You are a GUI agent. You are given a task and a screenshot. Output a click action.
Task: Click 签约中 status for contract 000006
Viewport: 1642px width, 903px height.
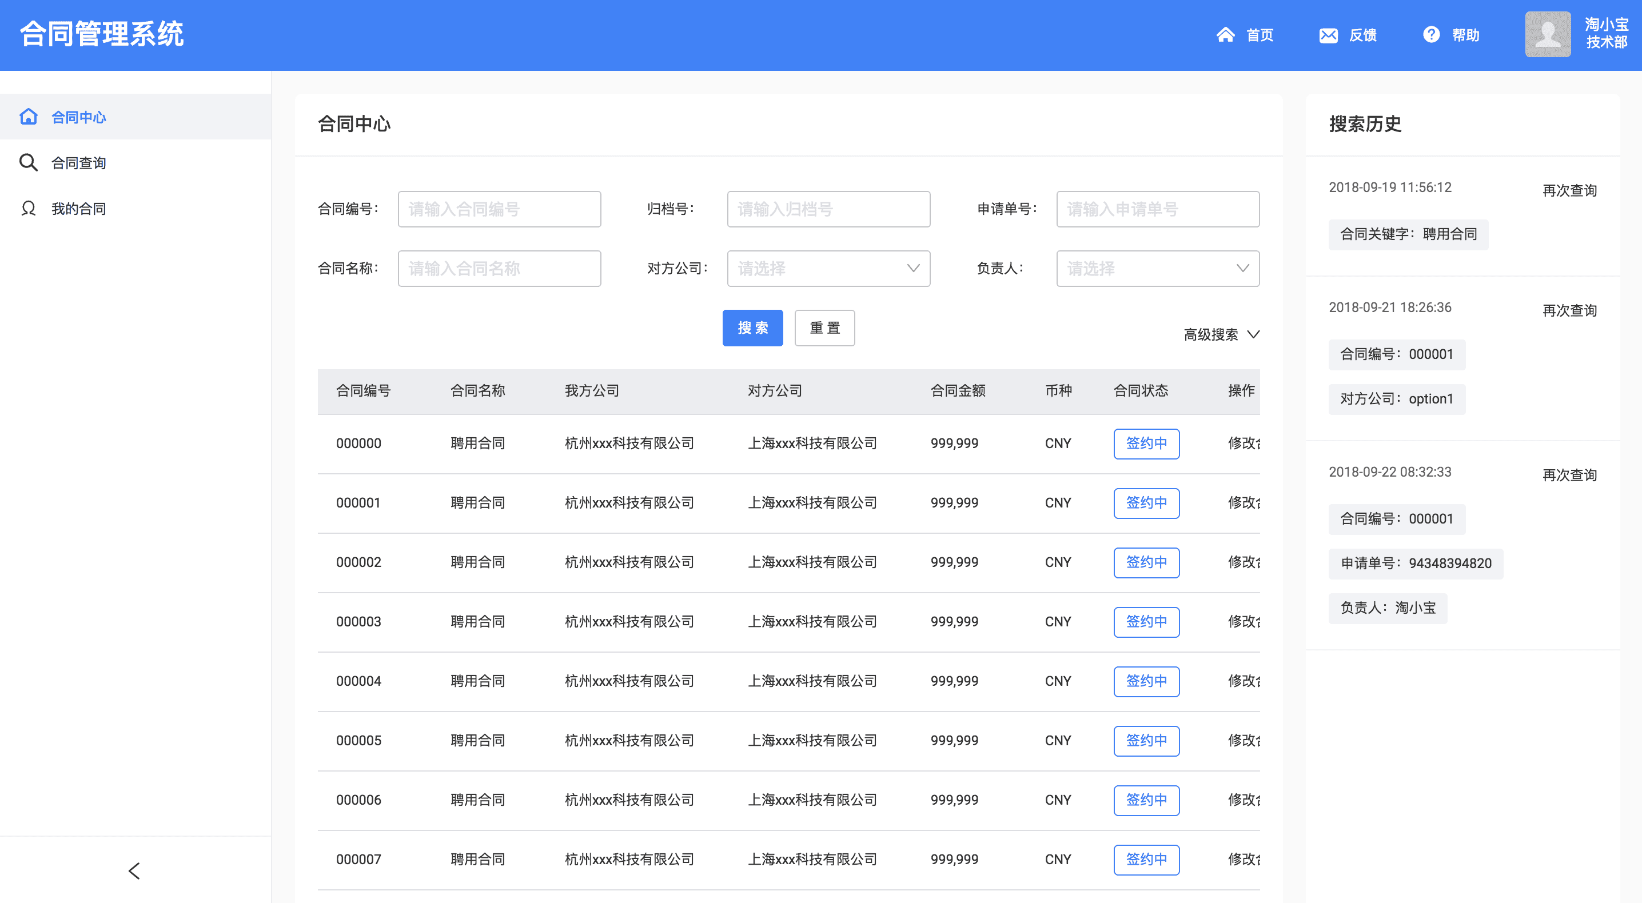pyautogui.click(x=1146, y=800)
